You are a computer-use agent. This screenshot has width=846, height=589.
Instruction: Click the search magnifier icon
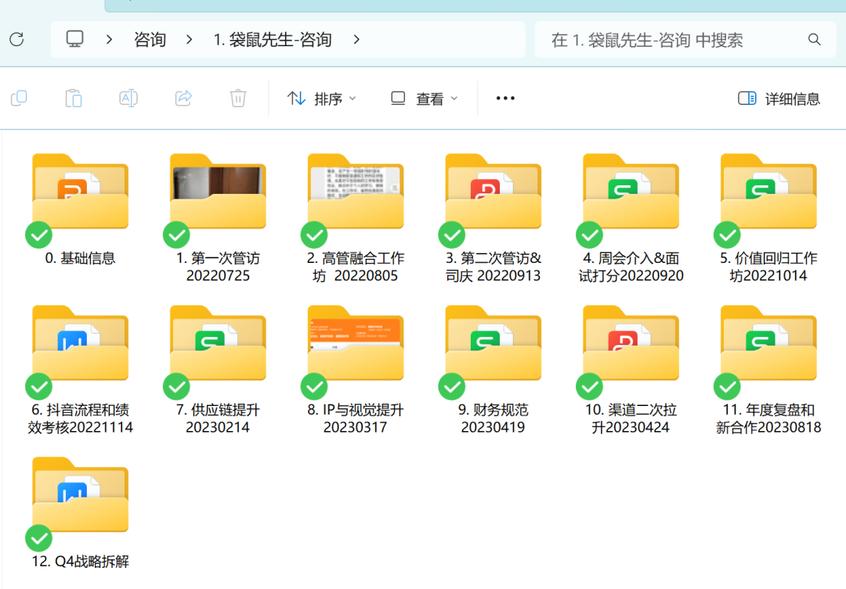pos(814,39)
